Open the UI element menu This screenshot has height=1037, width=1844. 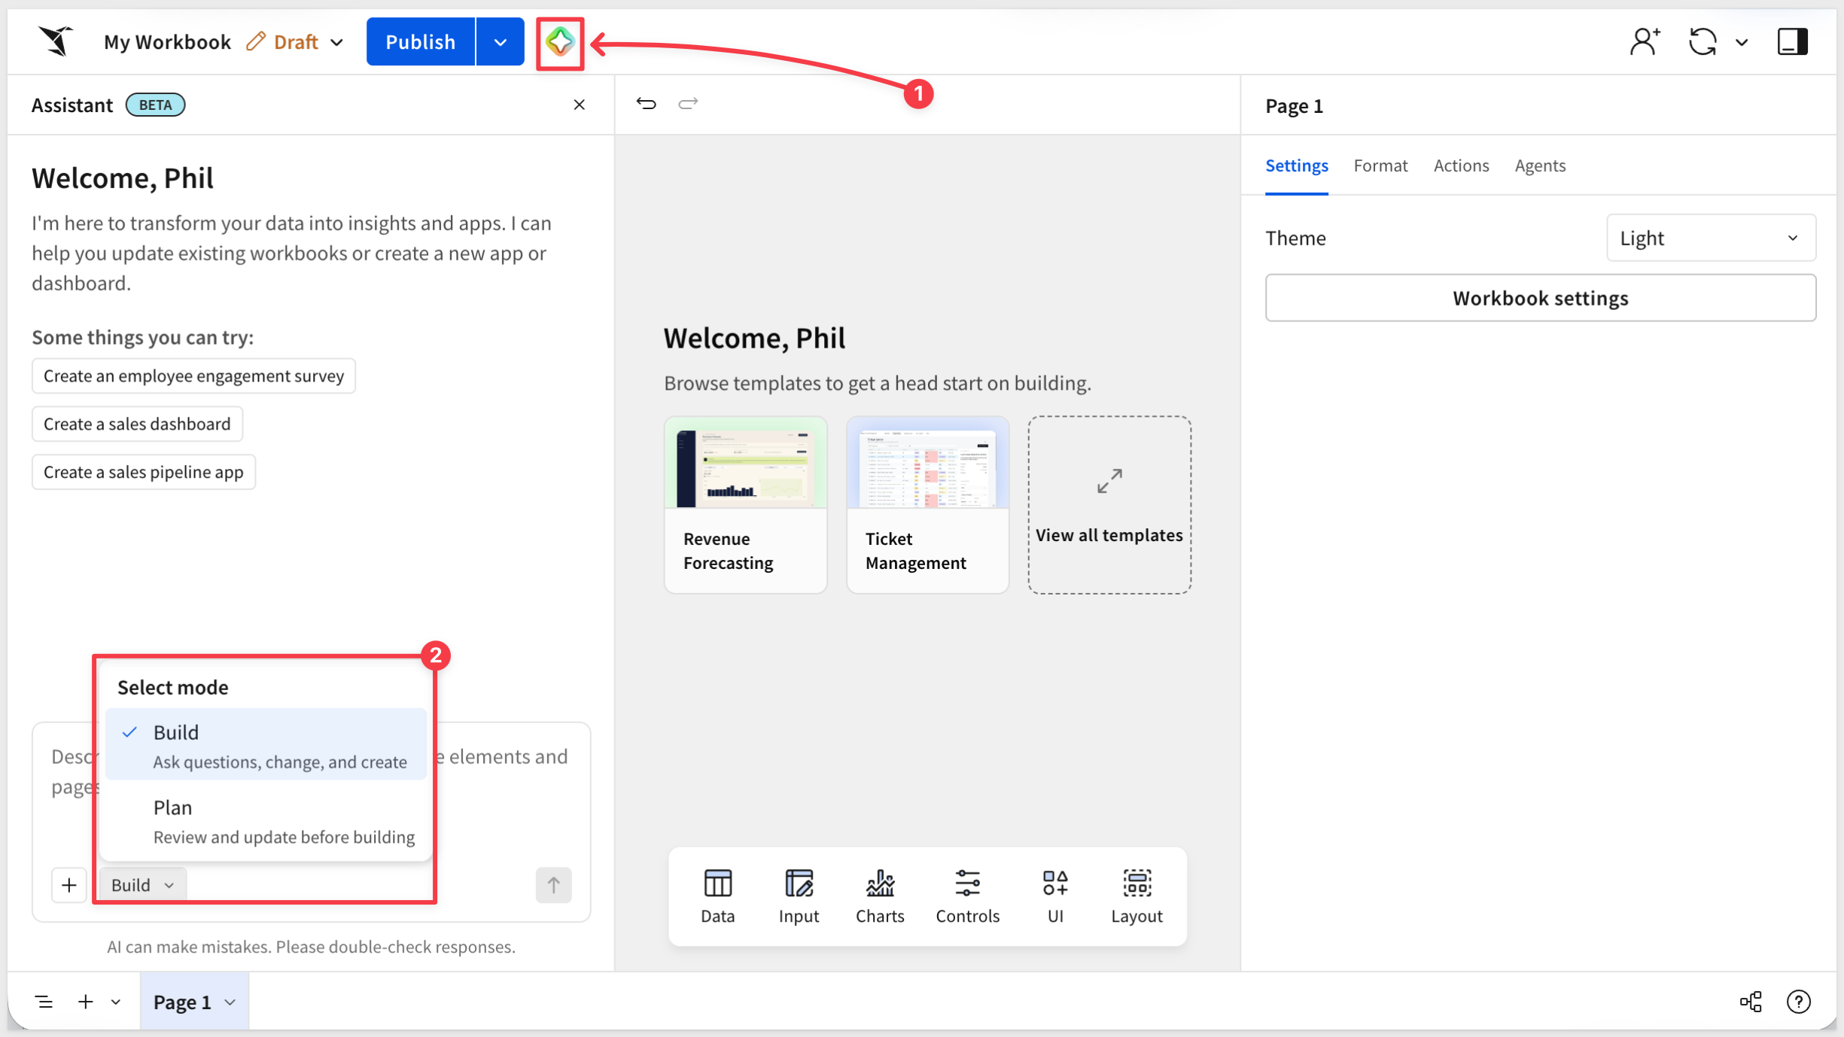[1055, 896]
